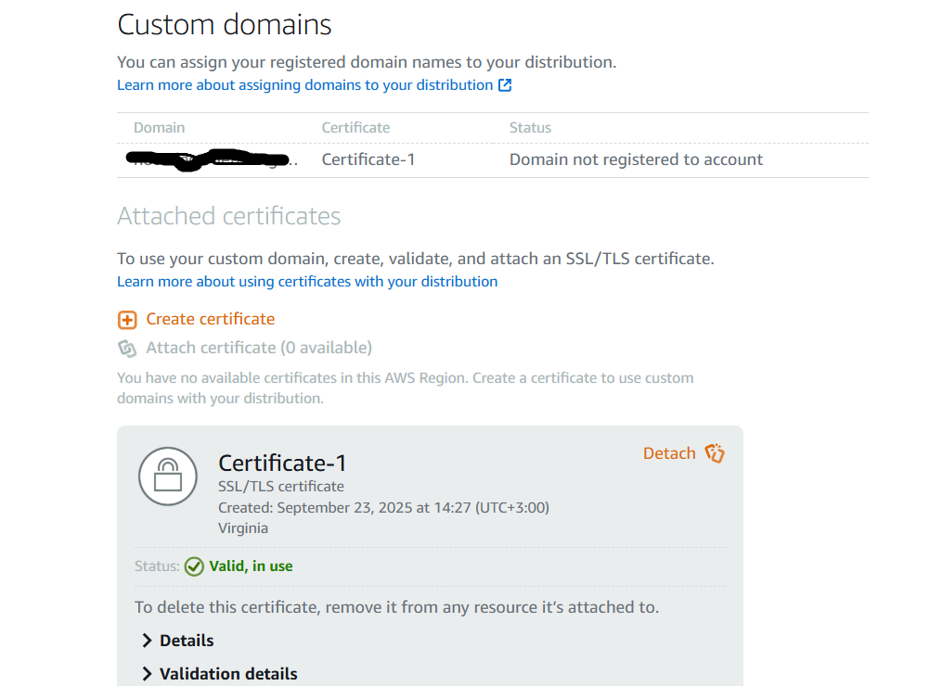Expand the Details chevron arrow
The image size is (930, 686).
(147, 641)
